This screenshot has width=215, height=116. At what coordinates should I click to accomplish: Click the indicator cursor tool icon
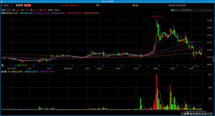(199, 114)
